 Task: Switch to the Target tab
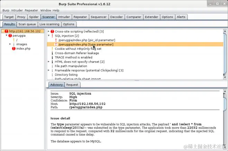(9, 17)
